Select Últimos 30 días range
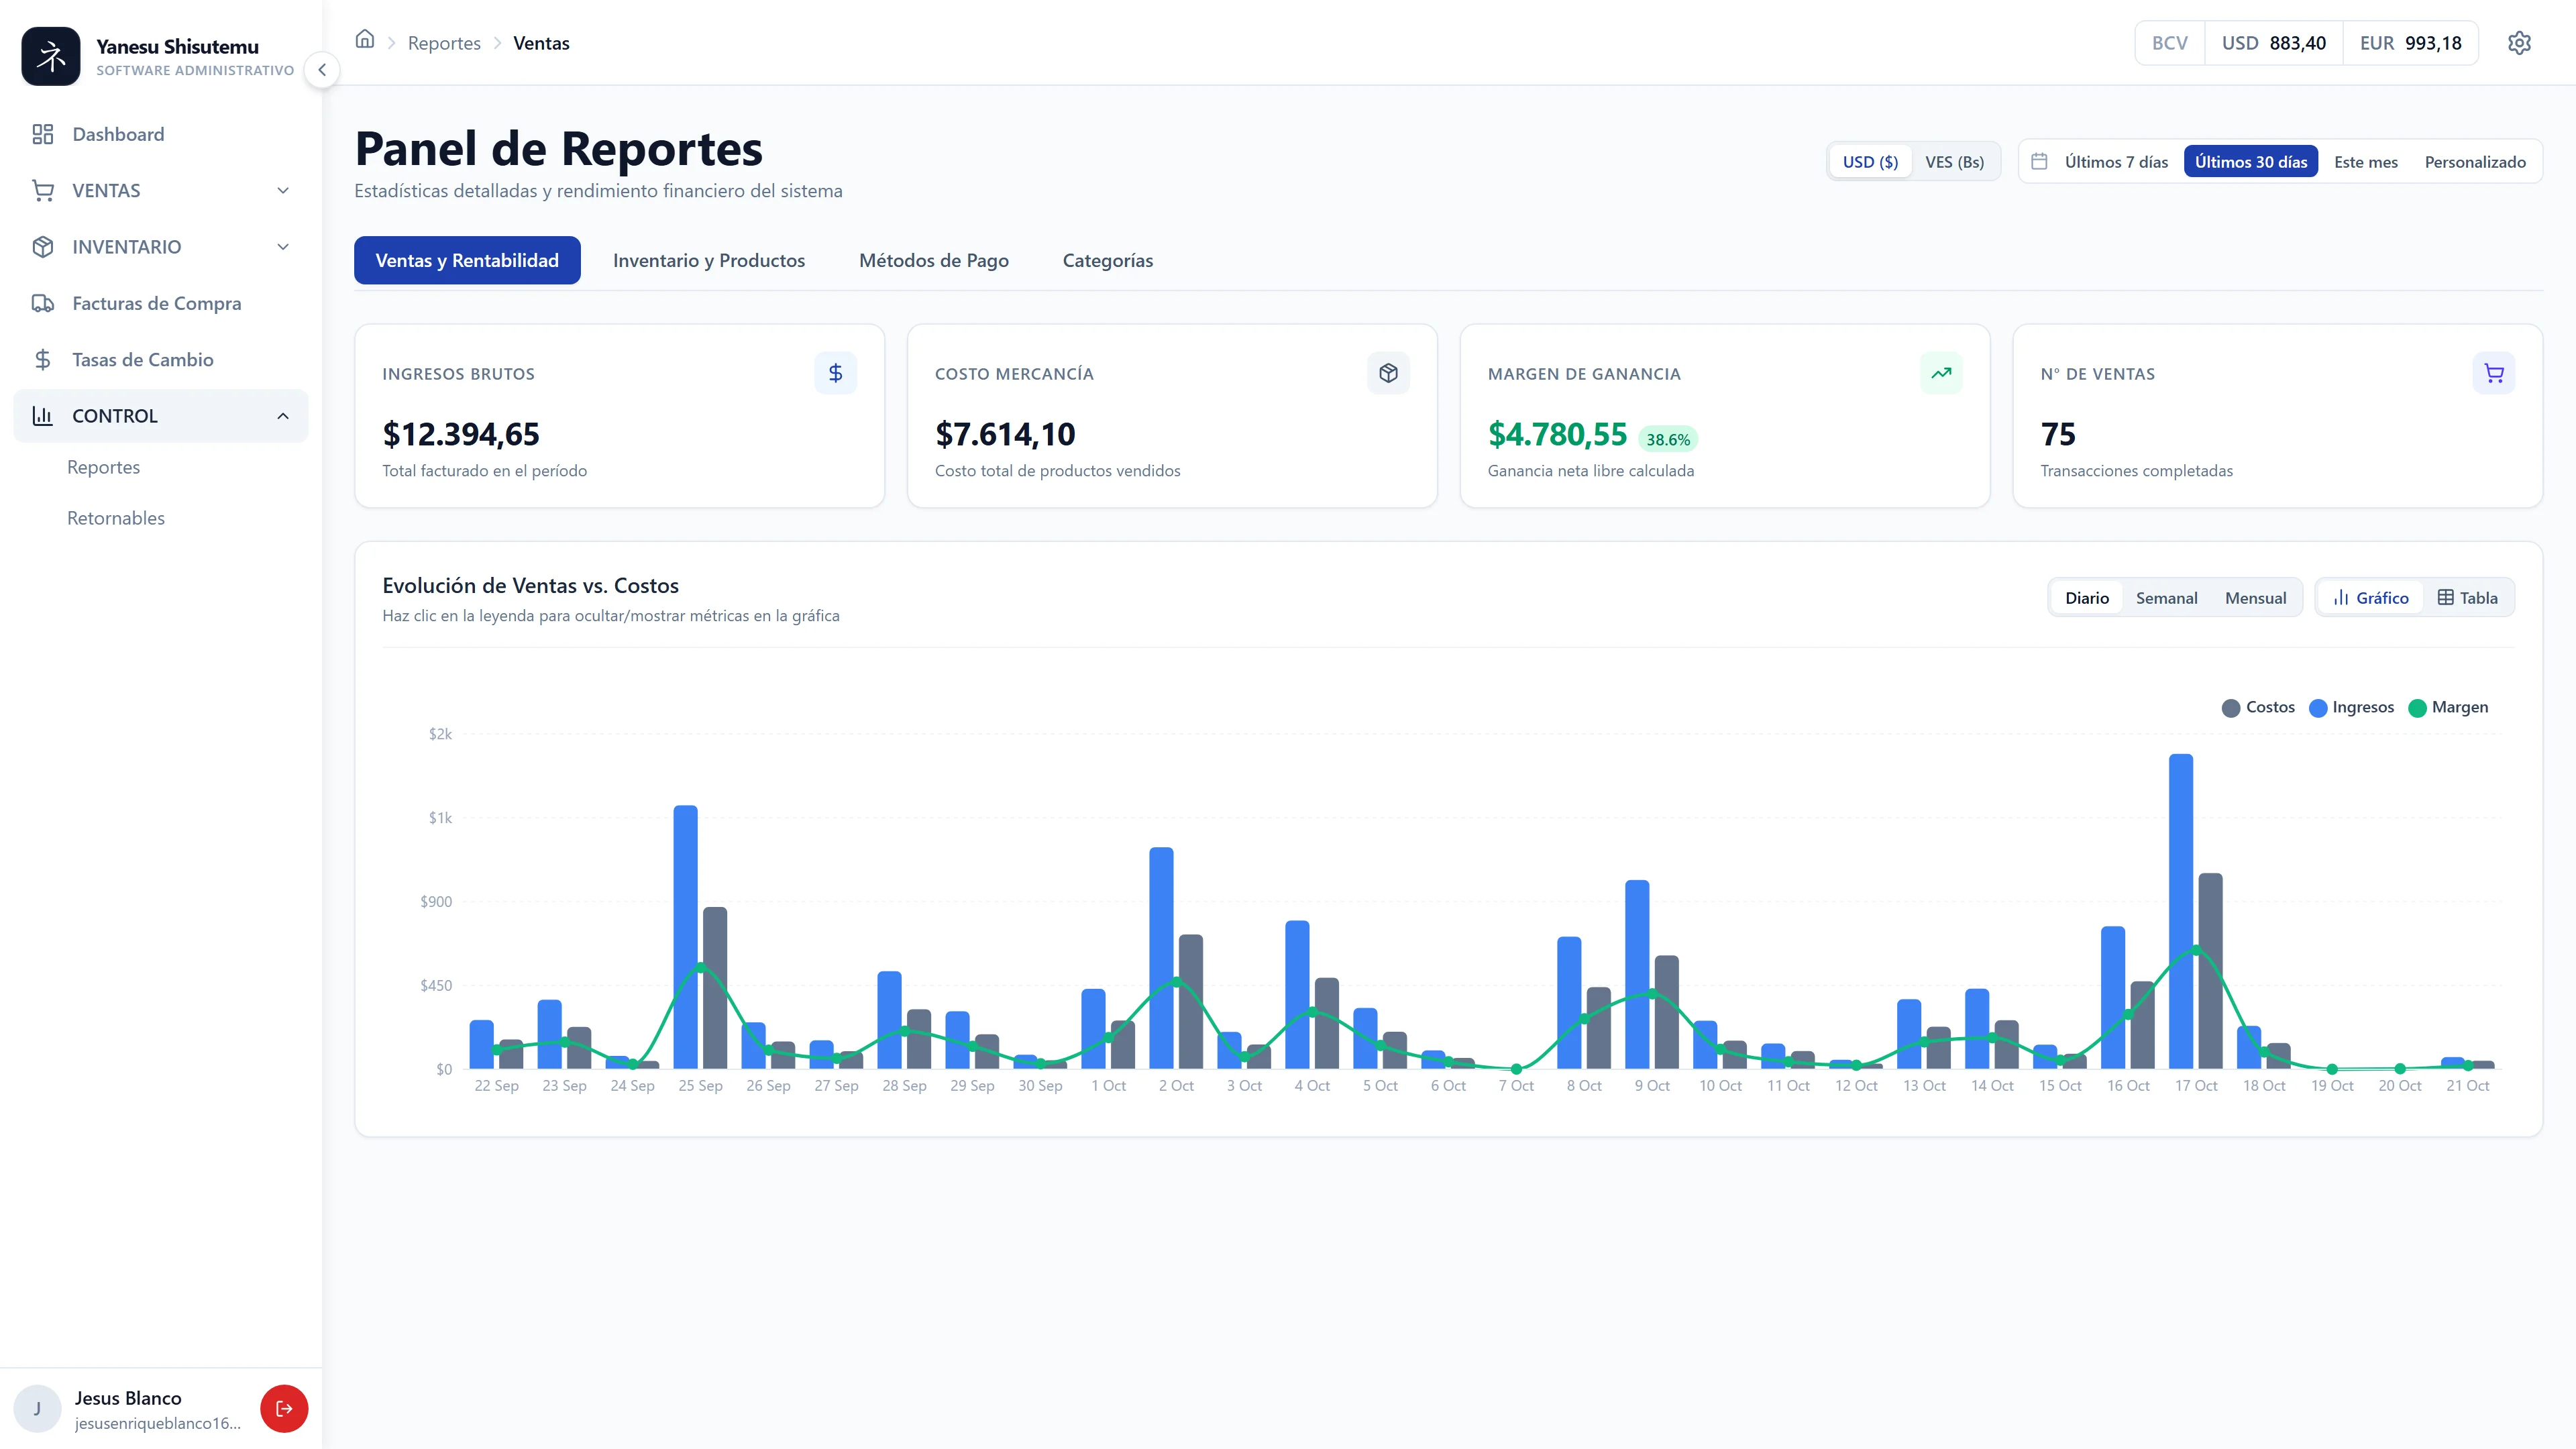 click(2250, 162)
